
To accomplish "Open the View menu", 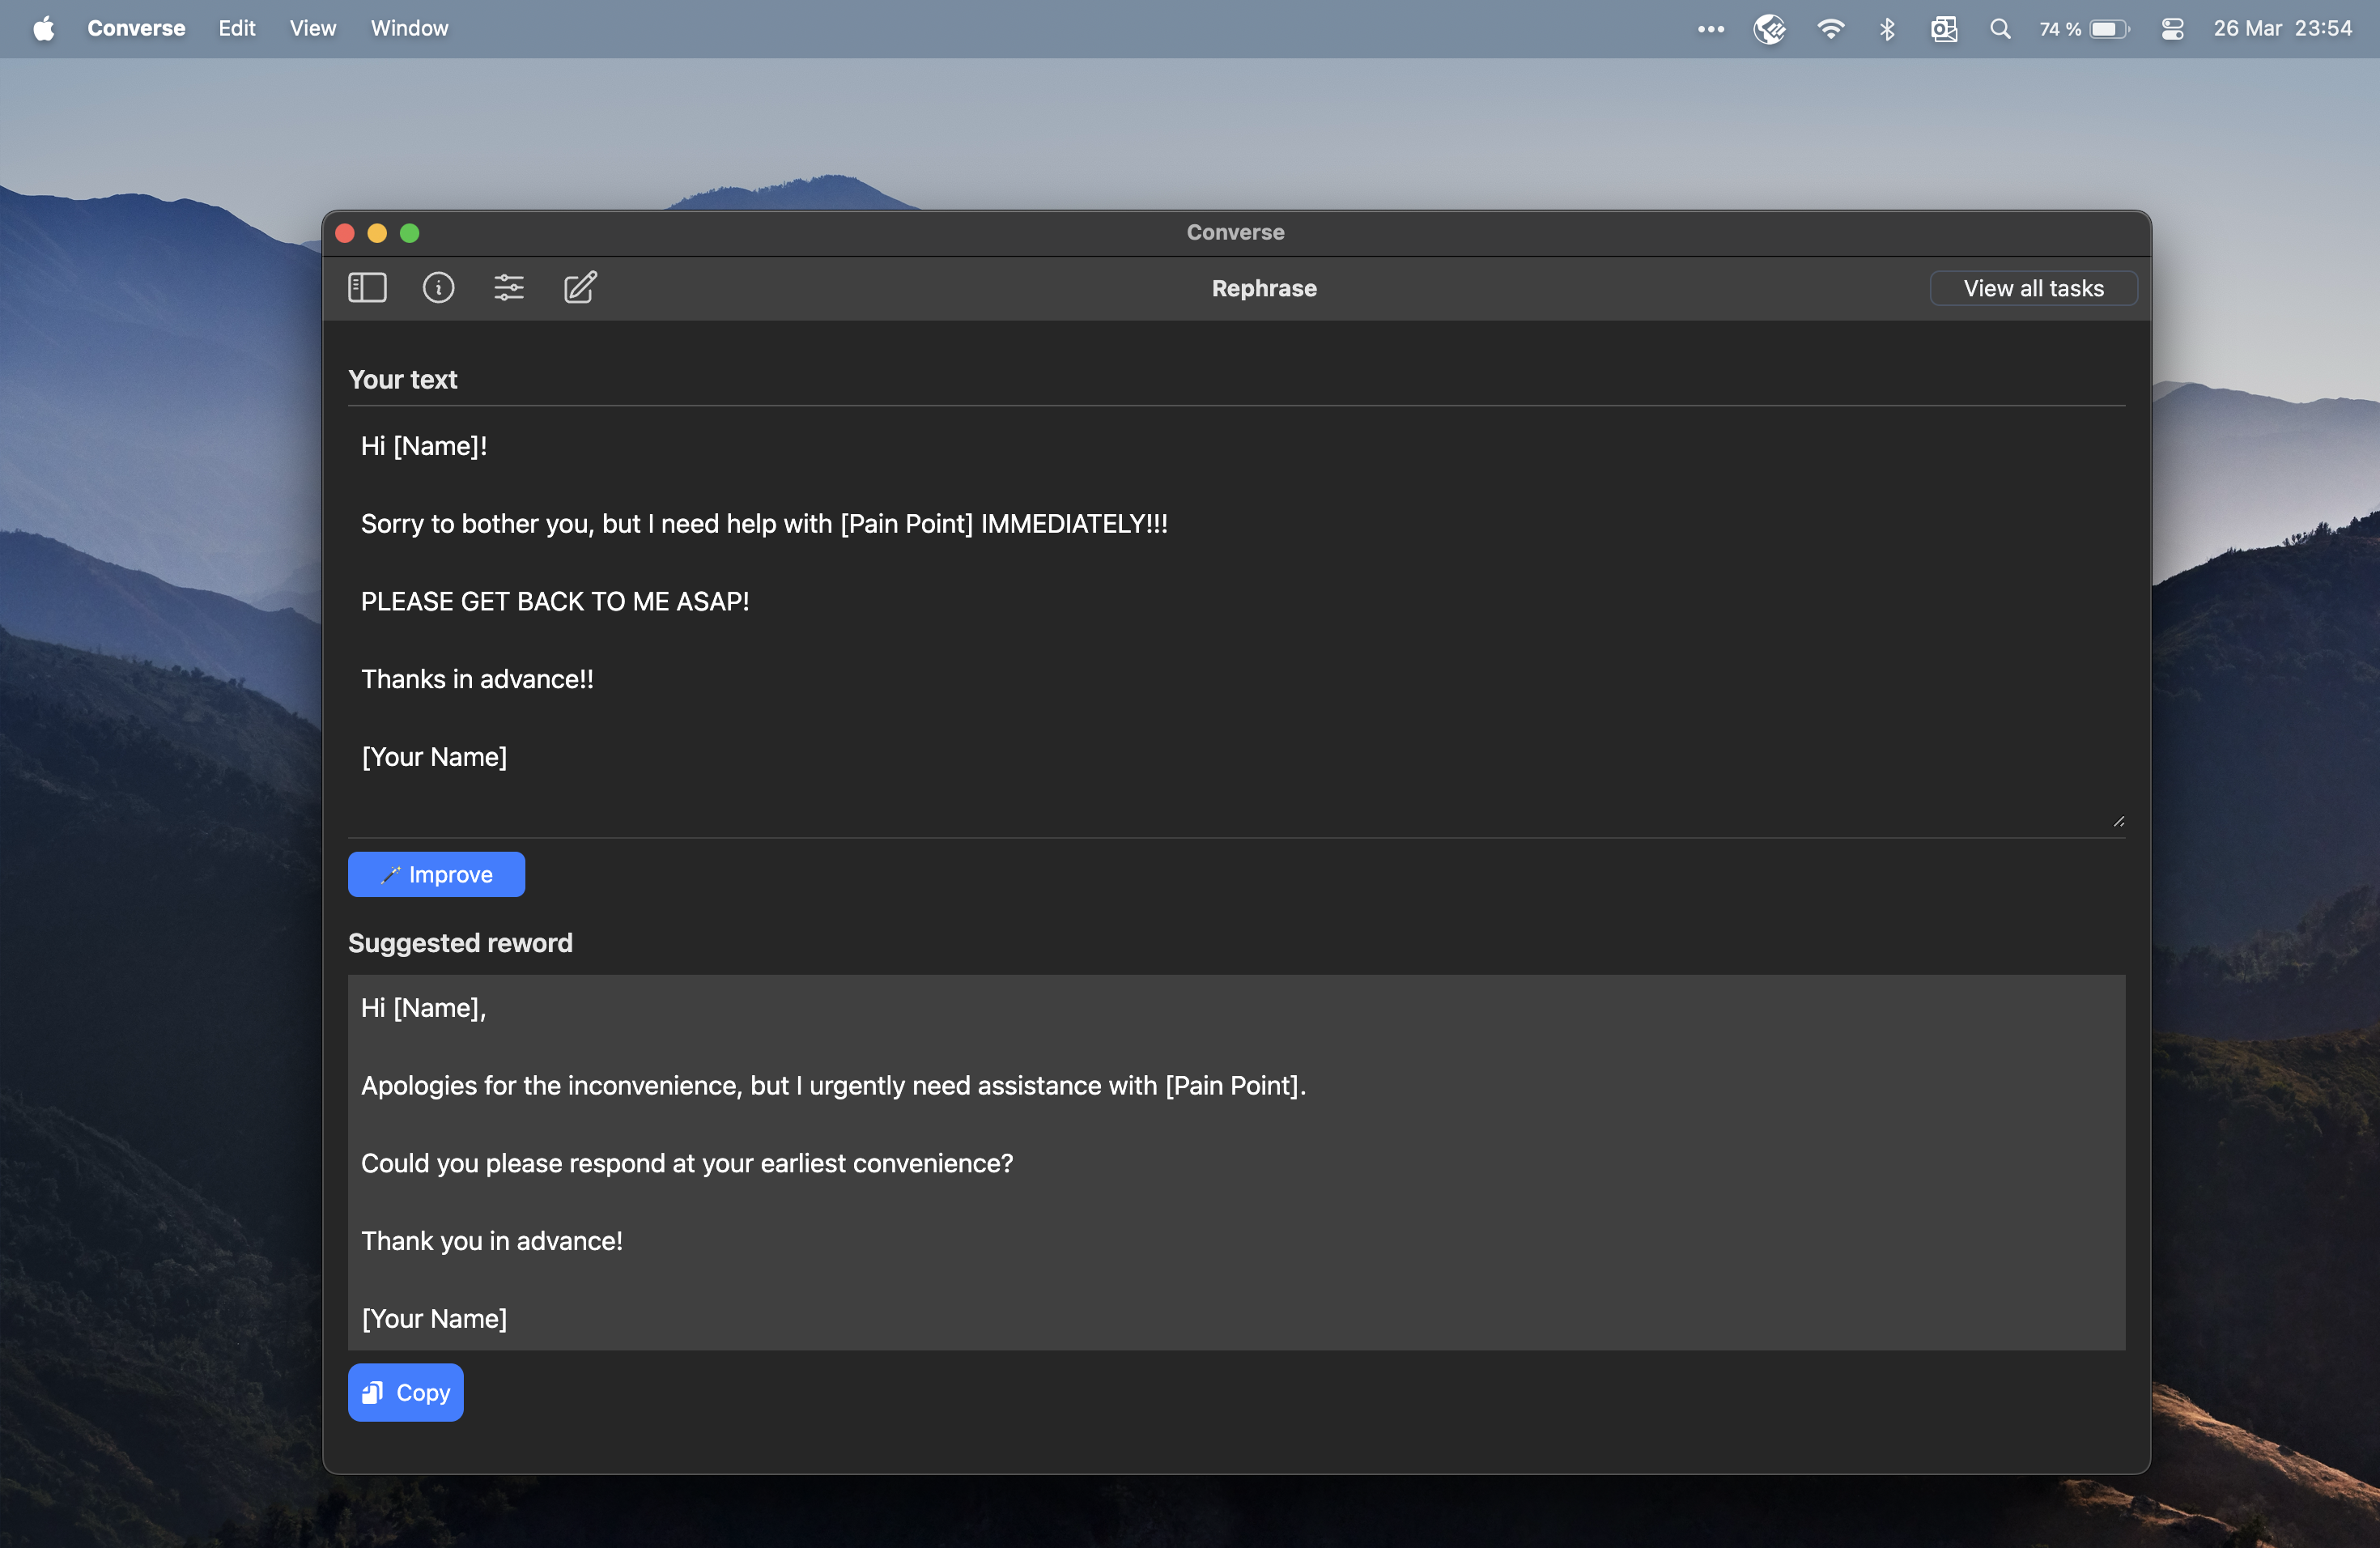I will pos(313,28).
